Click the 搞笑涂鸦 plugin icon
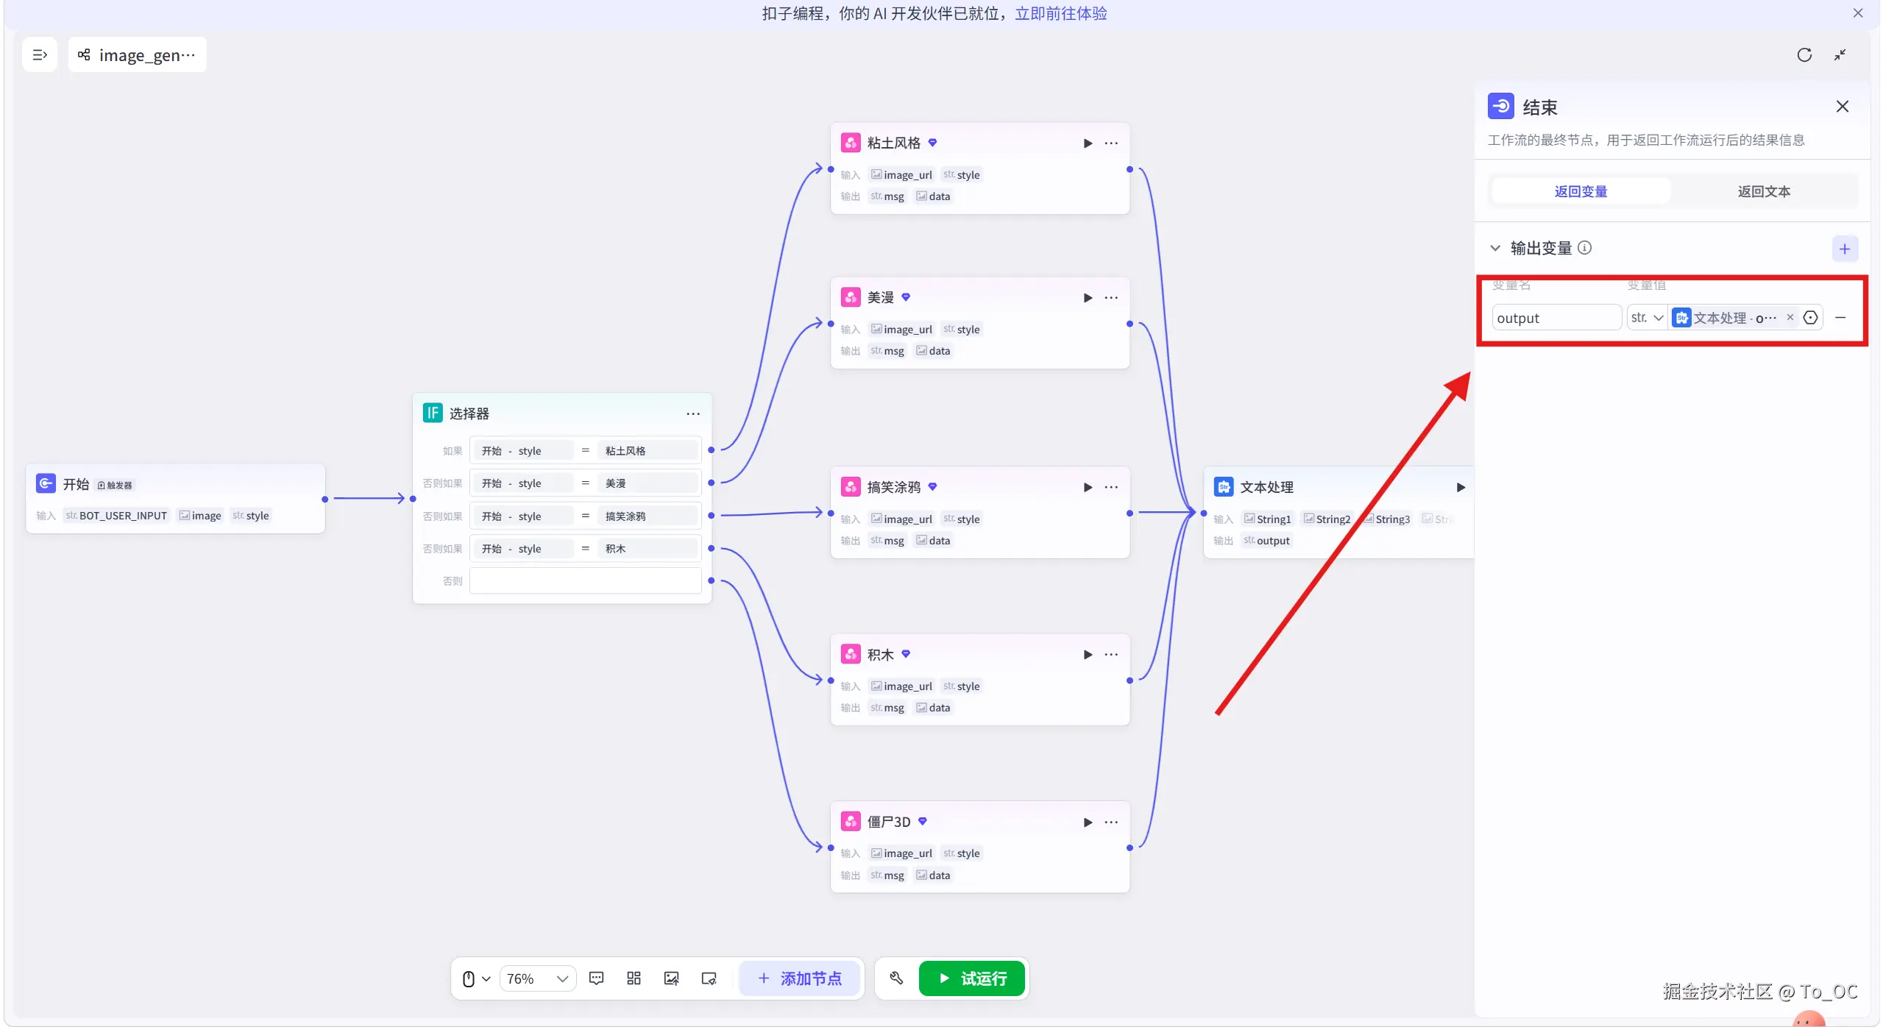Viewport: 1883px width, 1027px height. (850, 486)
